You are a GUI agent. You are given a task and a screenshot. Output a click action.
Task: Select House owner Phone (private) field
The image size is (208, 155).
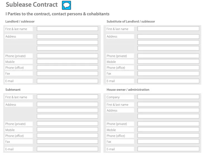[x=168, y=124]
